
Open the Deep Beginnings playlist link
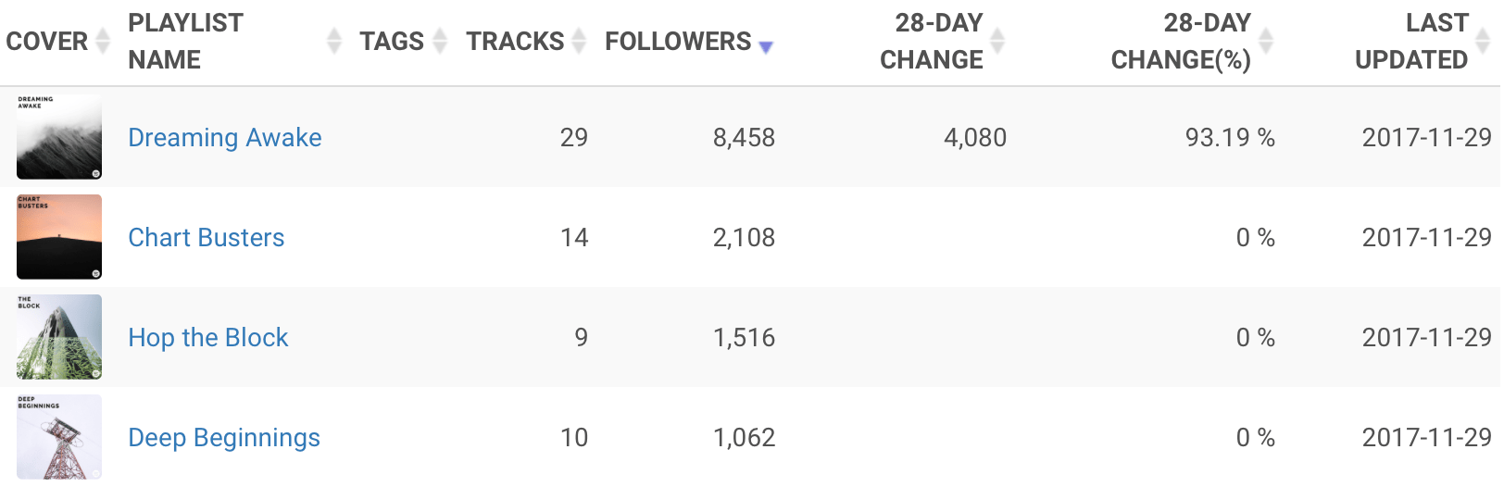point(224,438)
